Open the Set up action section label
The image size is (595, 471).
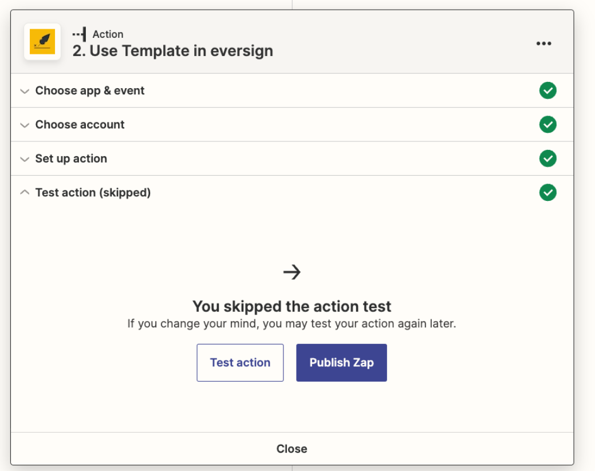pos(71,159)
